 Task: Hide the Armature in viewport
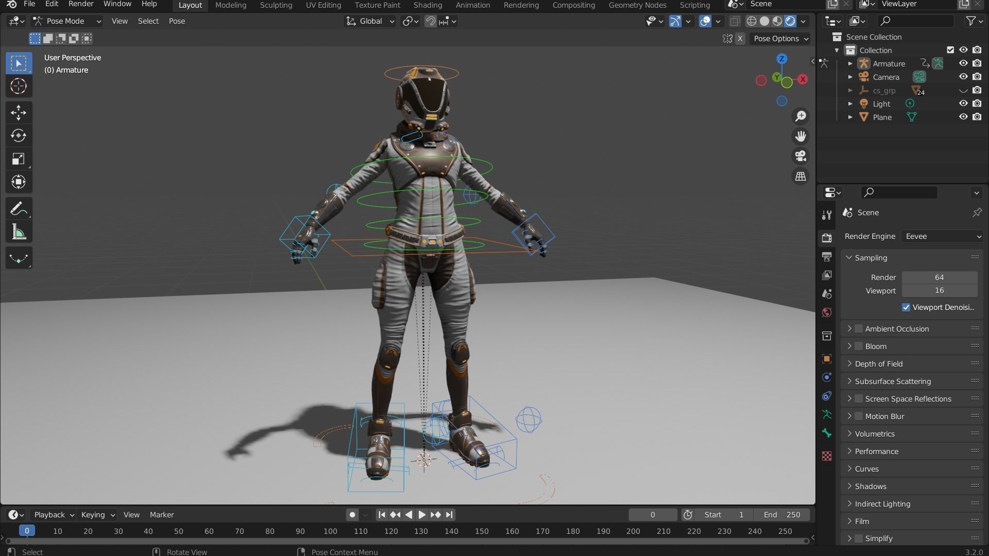point(963,63)
